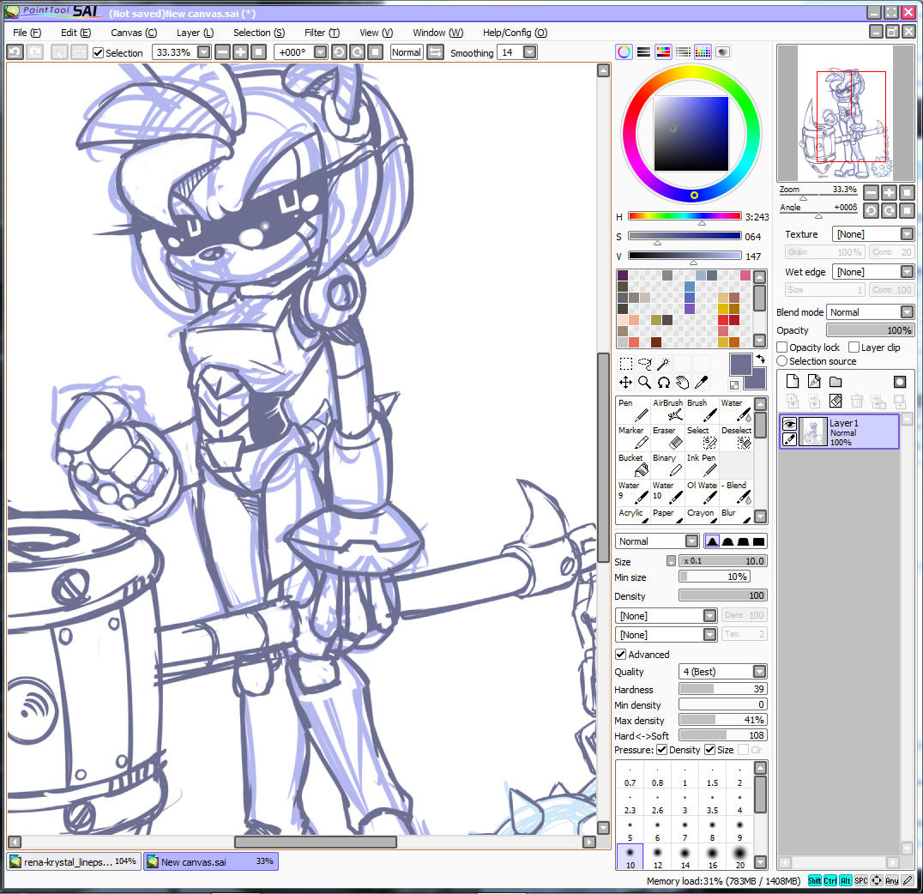
Task: Open the Canvas menu
Action: (x=134, y=33)
